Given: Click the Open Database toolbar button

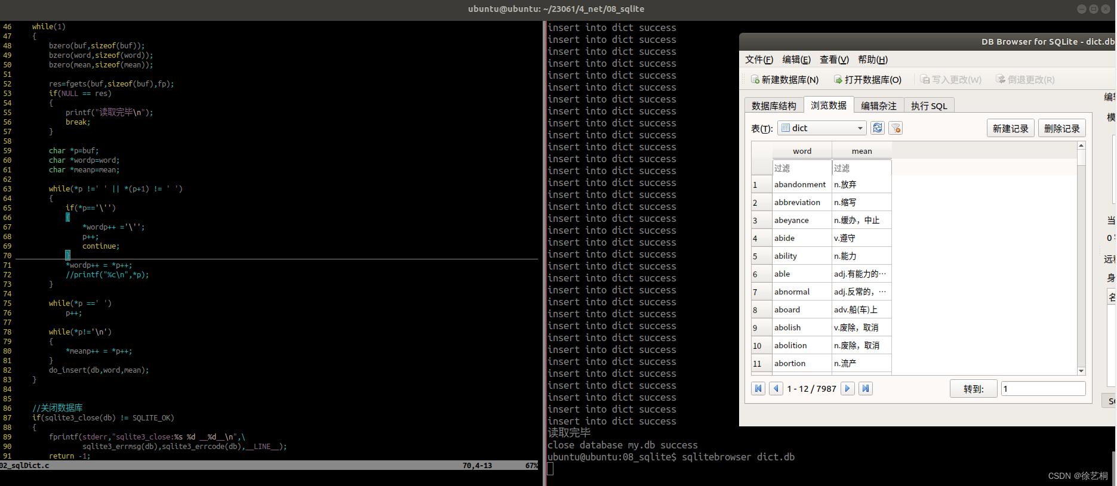Looking at the screenshot, I should pyautogui.click(x=867, y=80).
